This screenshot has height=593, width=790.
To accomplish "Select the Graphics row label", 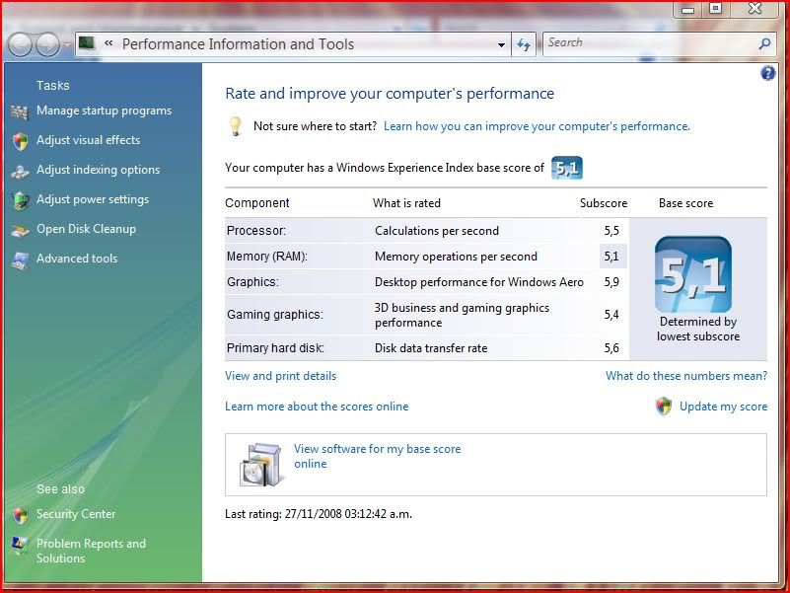I will [252, 282].
